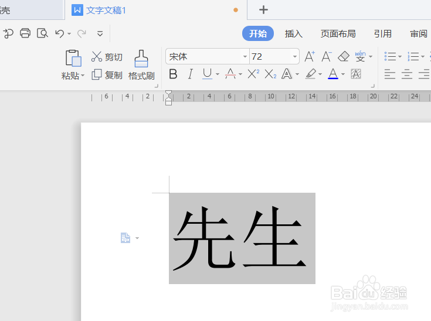Center align the text
Image resolution: width=431 pixels, height=321 pixels.
tap(407, 74)
